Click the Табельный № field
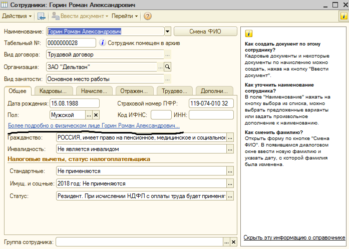The height and width of the screenshot is (249, 349). point(71,43)
